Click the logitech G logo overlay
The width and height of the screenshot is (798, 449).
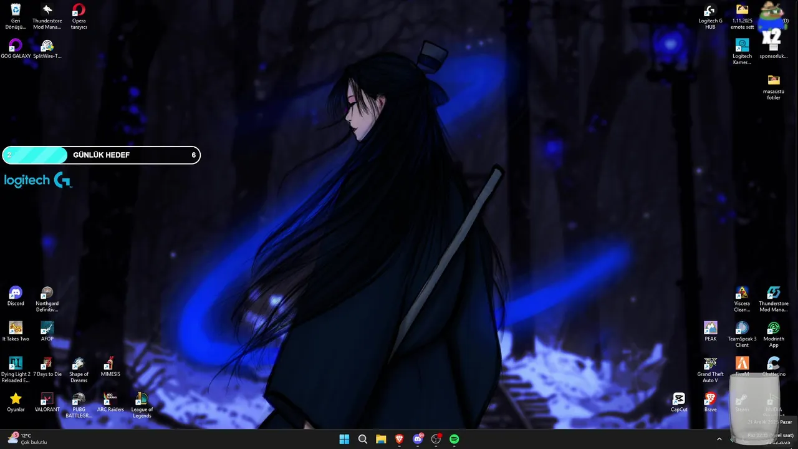coord(38,180)
